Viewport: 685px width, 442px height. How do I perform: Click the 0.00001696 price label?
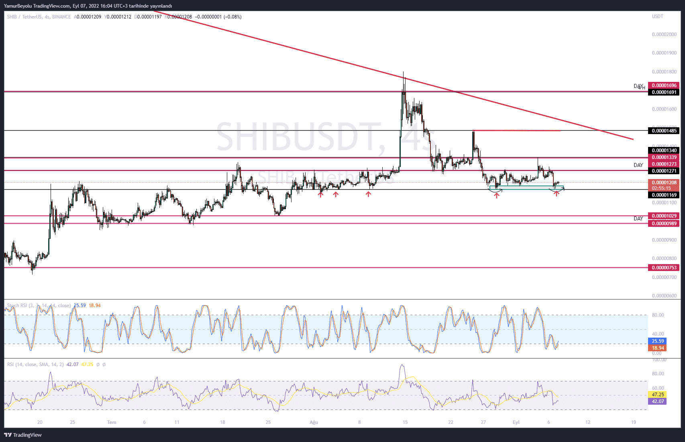coord(664,86)
